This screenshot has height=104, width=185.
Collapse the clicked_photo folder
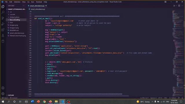click(x=16, y=17)
